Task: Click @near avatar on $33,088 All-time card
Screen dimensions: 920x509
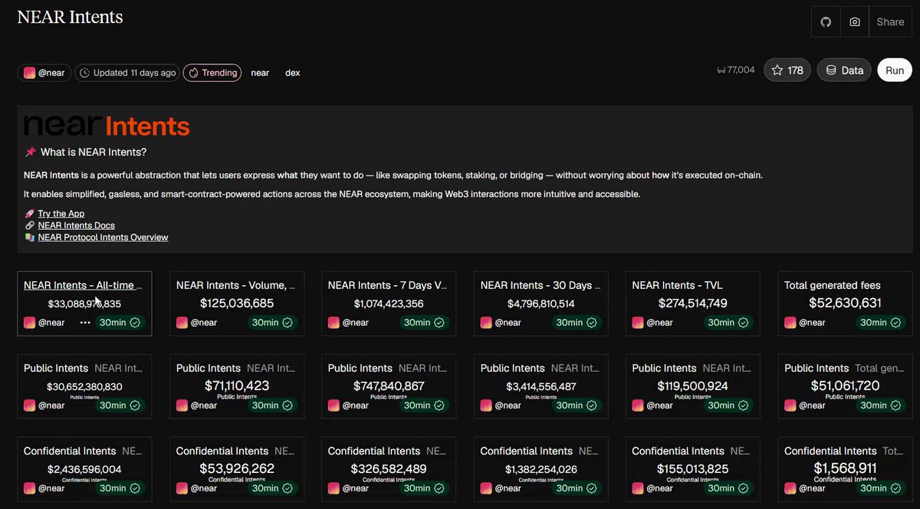Action: [x=29, y=323]
